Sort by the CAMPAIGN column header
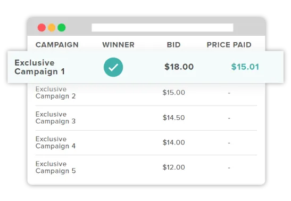The height and width of the screenshot is (201, 291). click(57, 45)
